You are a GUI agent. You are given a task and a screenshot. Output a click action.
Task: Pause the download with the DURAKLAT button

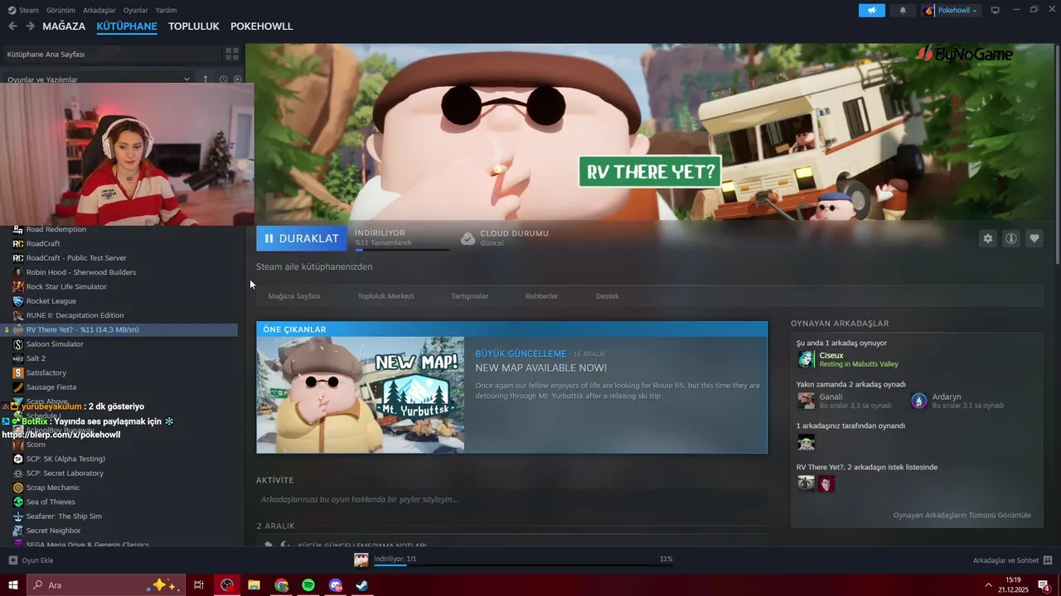[x=302, y=238]
